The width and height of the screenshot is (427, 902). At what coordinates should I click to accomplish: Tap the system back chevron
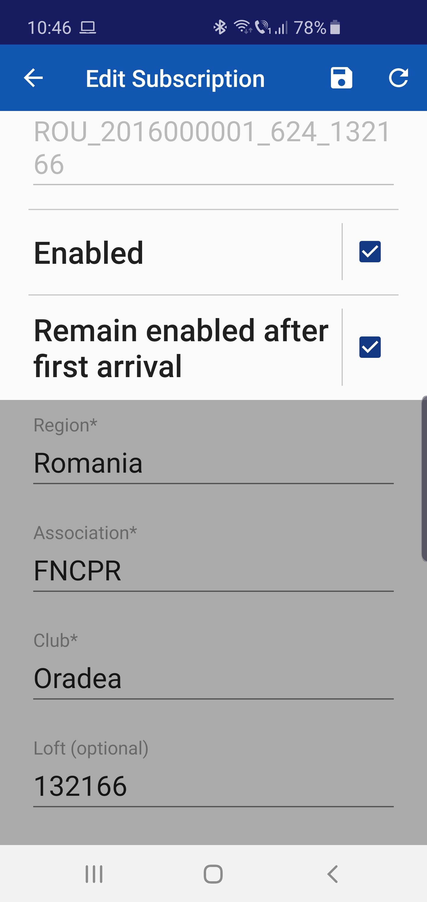332,874
